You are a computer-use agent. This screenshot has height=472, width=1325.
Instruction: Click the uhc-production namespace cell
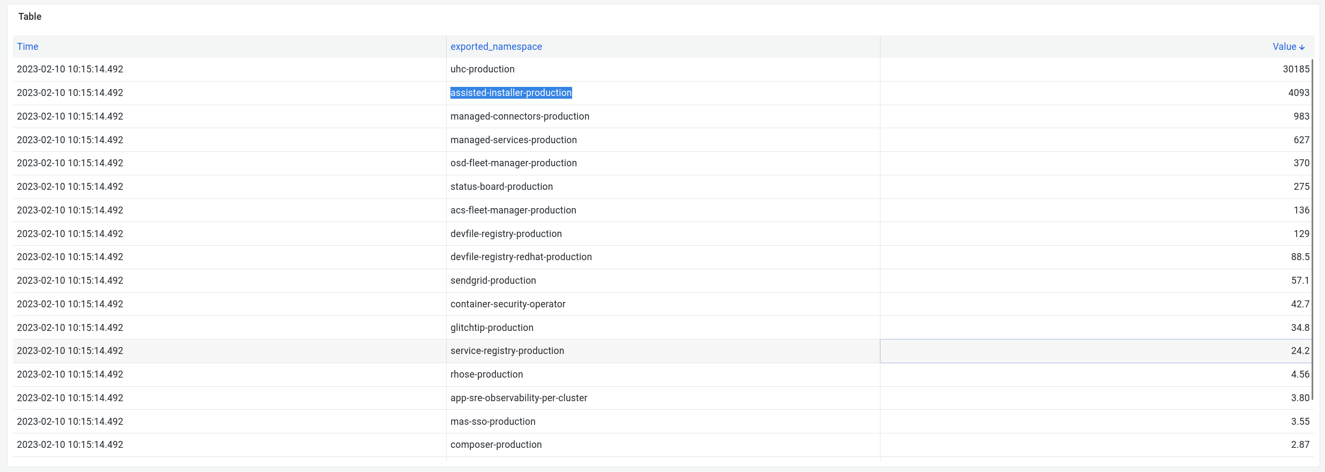(482, 69)
